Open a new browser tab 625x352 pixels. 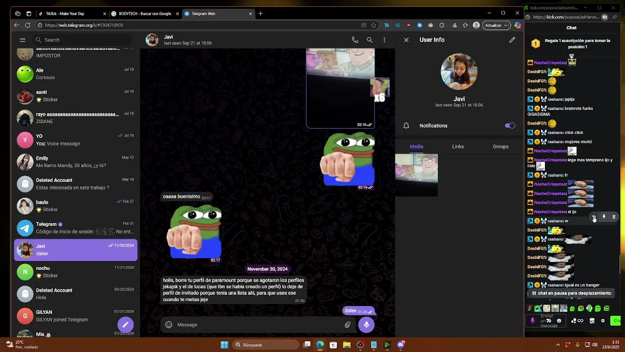261,14
